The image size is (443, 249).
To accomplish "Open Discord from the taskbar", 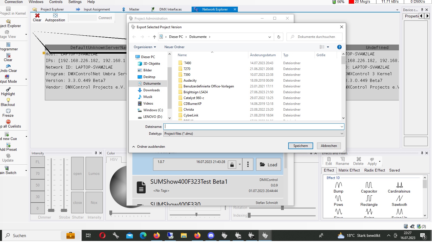I will pos(211,235).
